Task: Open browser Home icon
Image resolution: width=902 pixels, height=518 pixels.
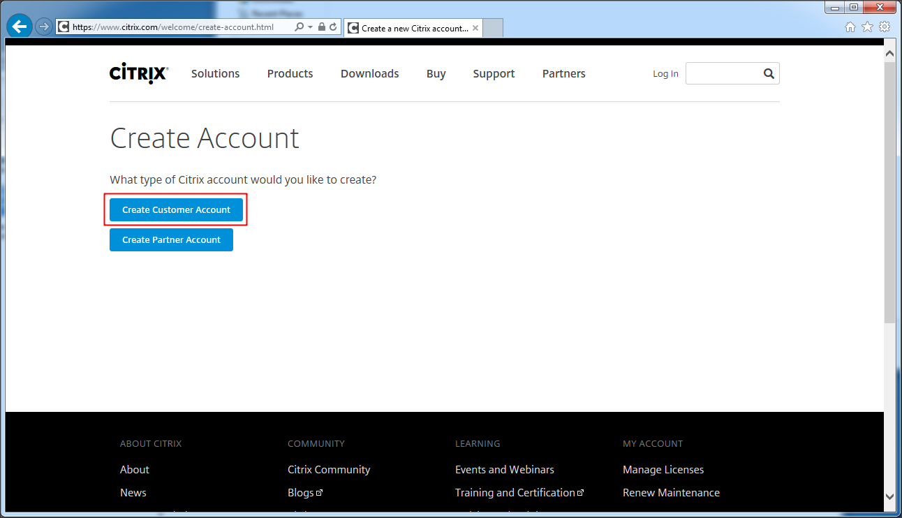Action: [850, 27]
